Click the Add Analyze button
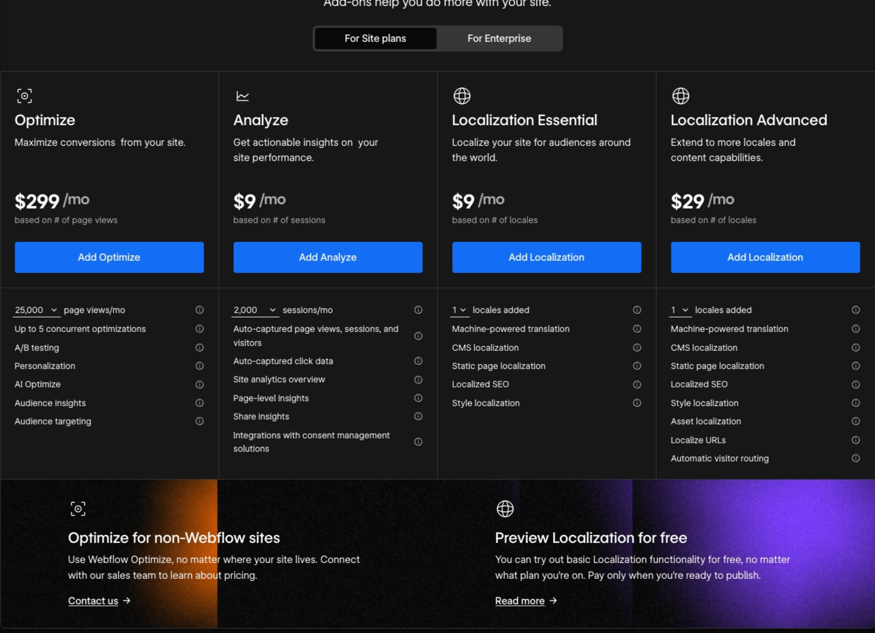This screenshot has width=875, height=633. click(x=328, y=257)
